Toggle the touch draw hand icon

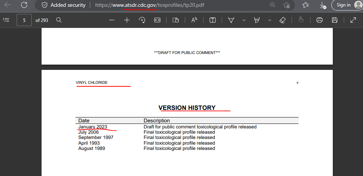(301, 20)
